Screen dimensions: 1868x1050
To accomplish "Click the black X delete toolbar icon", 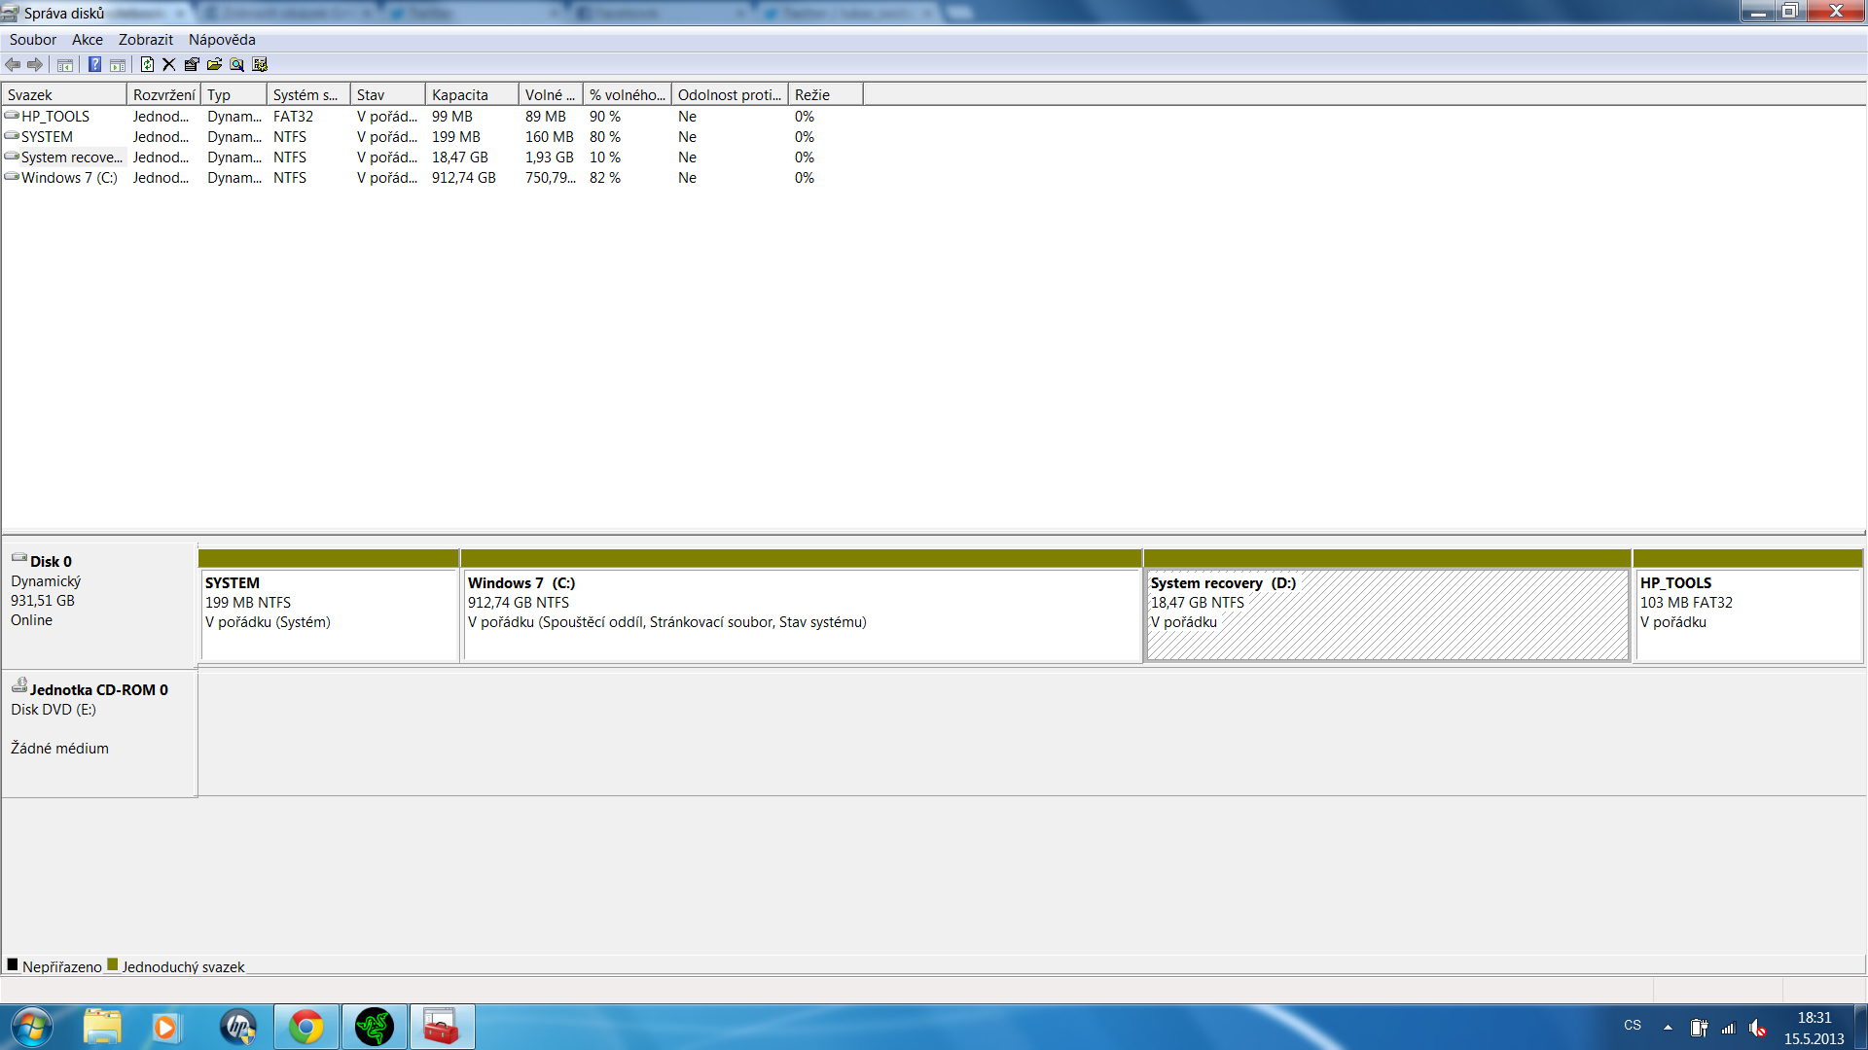I will pyautogui.click(x=169, y=64).
